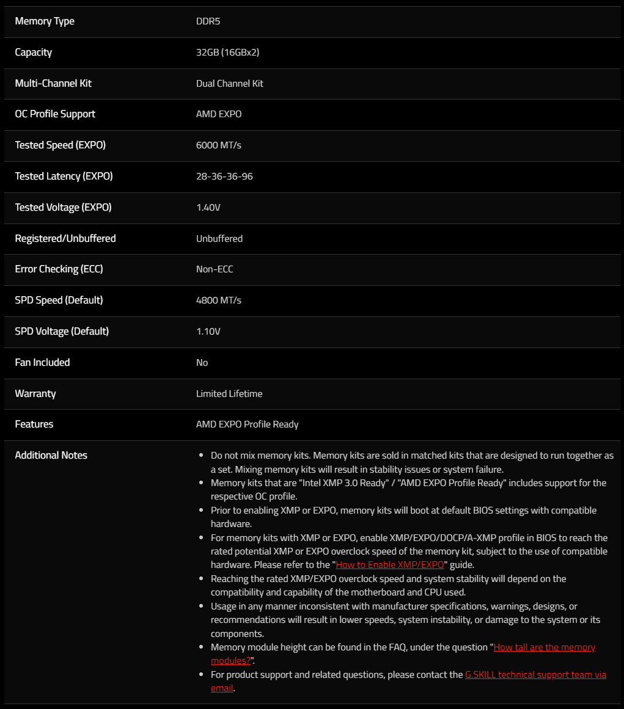Click the "Do not mix memory kits" note

(x=412, y=462)
